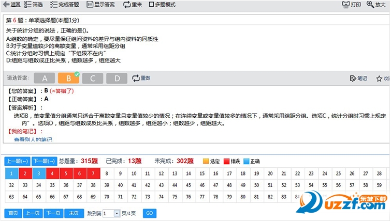Click the 重做 redo icon
The height and width of the screenshot is (222, 391).
tap(136, 78)
